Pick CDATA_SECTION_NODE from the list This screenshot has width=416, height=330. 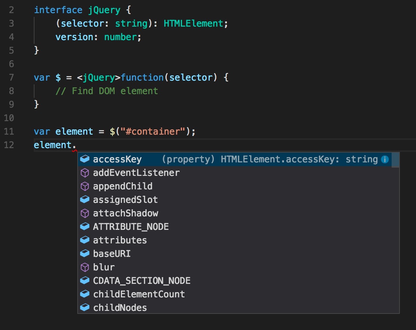[235, 280]
